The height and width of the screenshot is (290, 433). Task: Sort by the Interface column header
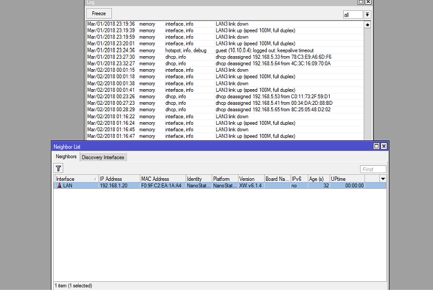pyautogui.click(x=75, y=179)
